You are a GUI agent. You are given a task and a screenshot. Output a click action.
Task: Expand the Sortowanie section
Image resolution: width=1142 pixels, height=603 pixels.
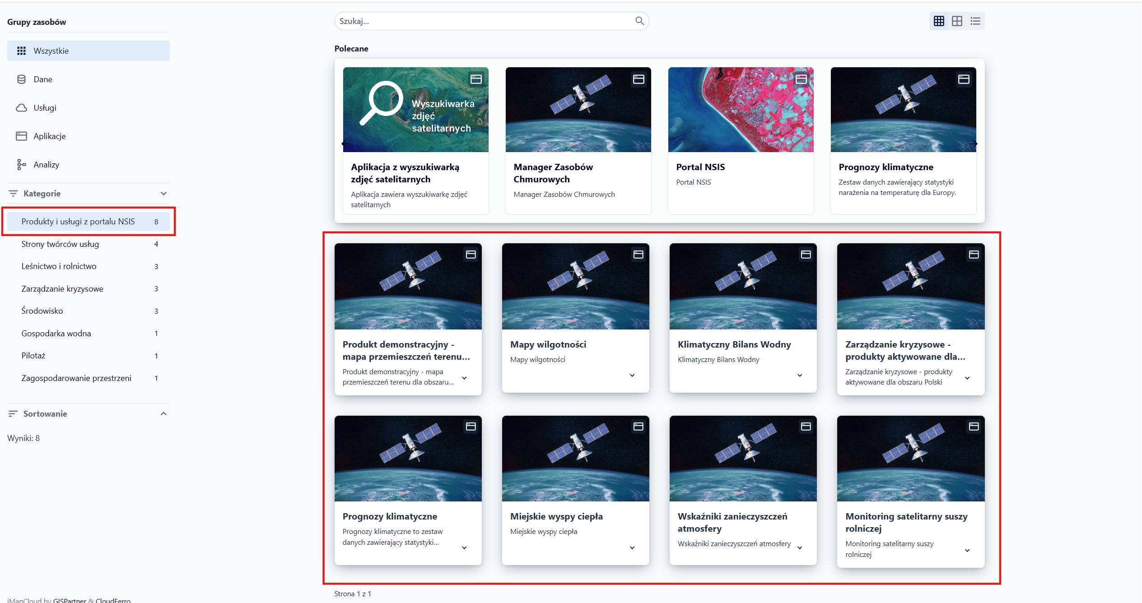point(163,414)
